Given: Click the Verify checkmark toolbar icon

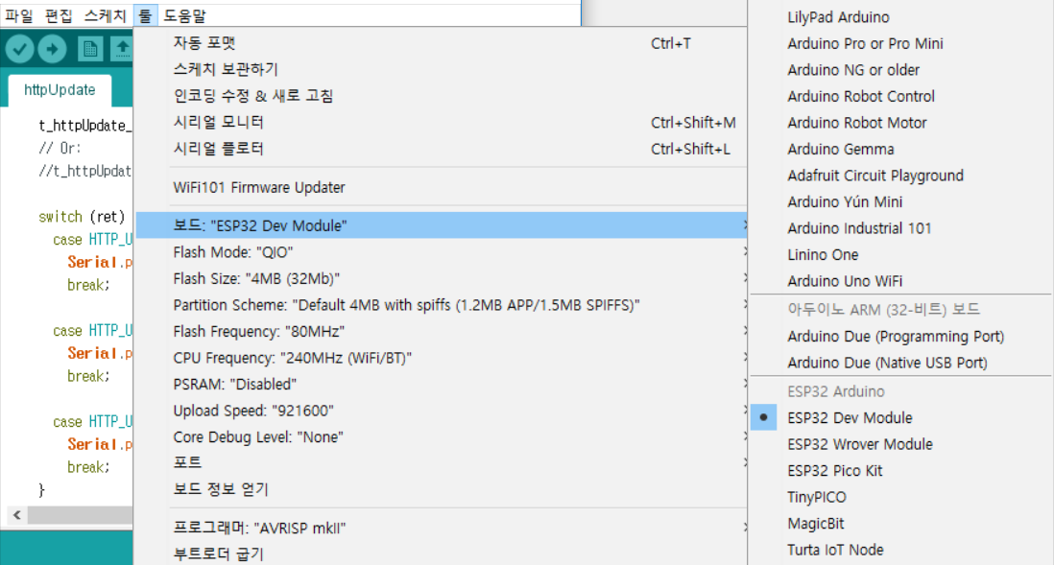Looking at the screenshot, I should pos(19,48).
